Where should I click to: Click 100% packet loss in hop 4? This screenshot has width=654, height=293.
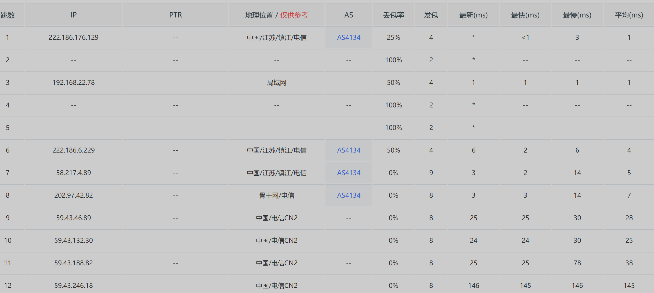coord(393,105)
